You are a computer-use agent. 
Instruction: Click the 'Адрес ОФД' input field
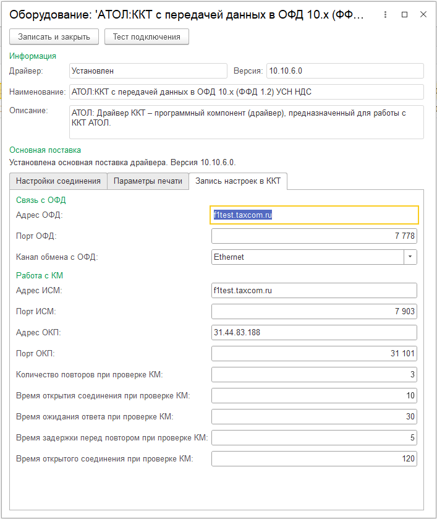tap(314, 215)
